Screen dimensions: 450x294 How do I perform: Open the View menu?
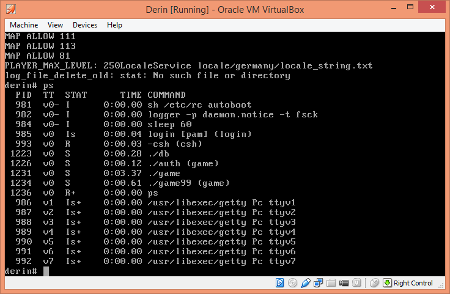coord(55,25)
